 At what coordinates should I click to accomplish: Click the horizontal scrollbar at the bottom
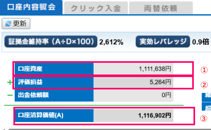tap(105, 129)
